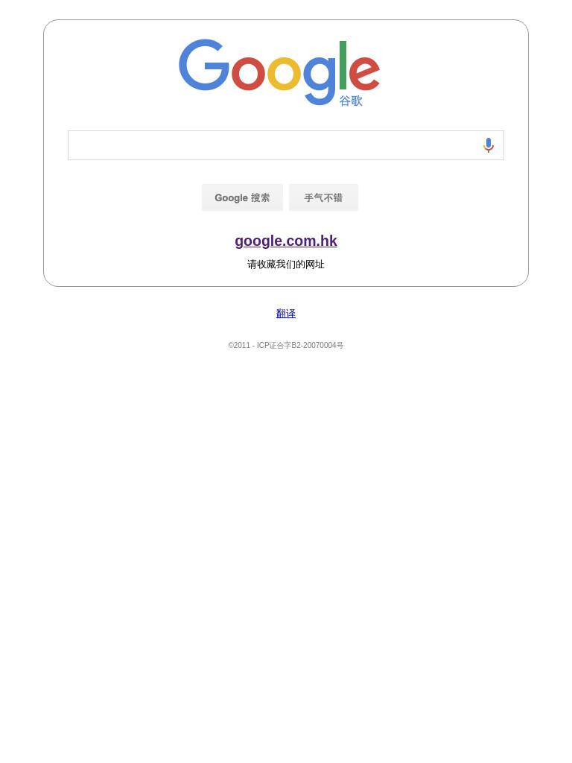Click the red first o in logo

pyautogui.click(x=248, y=74)
